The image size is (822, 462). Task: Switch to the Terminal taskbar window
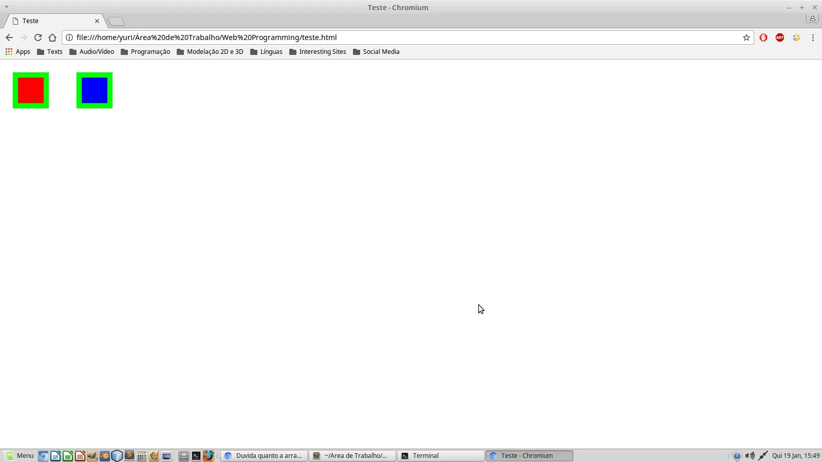[441, 456]
